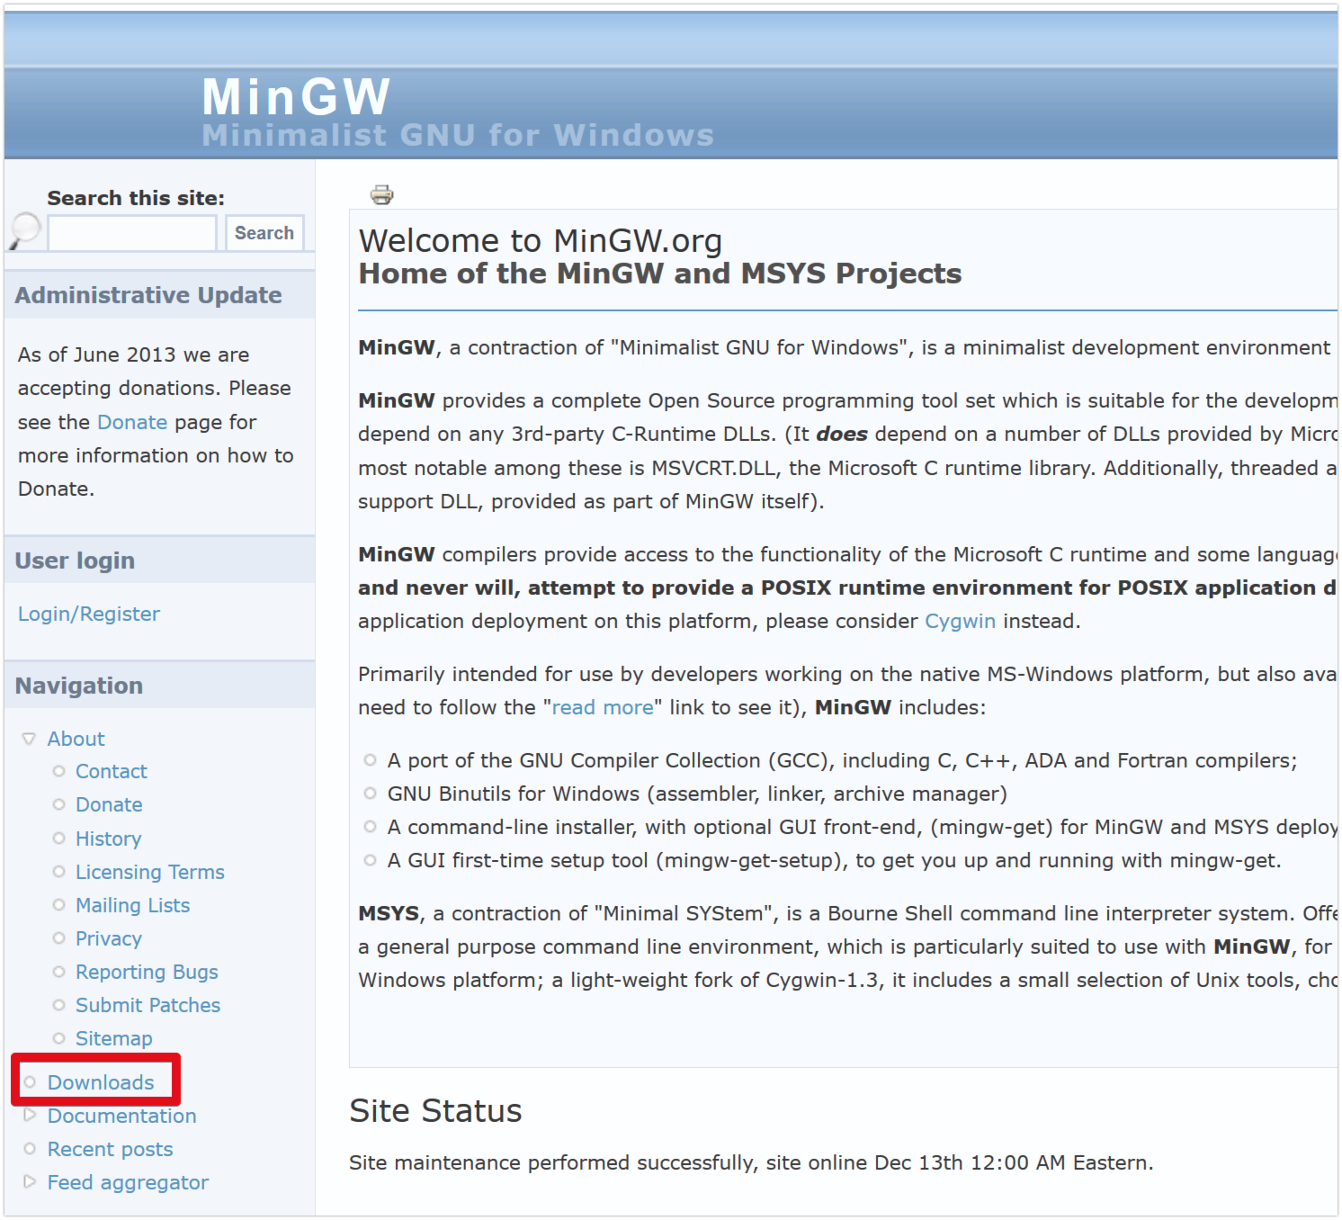Open the Contact page

coord(111,771)
